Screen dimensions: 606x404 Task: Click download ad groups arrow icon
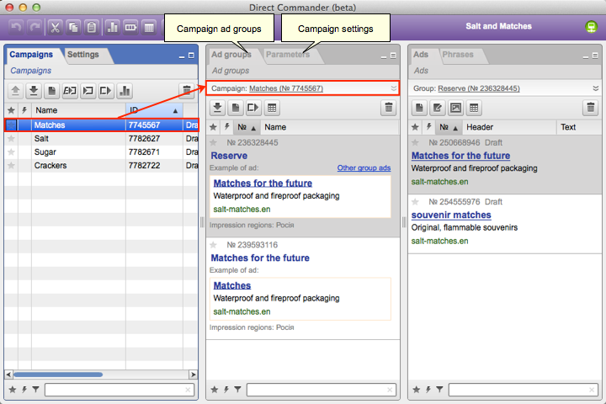click(x=217, y=108)
